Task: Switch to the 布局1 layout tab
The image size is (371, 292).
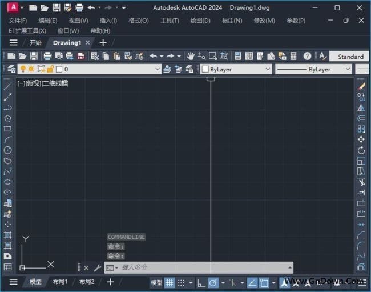Action: pyautogui.click(x=60, y=282)
